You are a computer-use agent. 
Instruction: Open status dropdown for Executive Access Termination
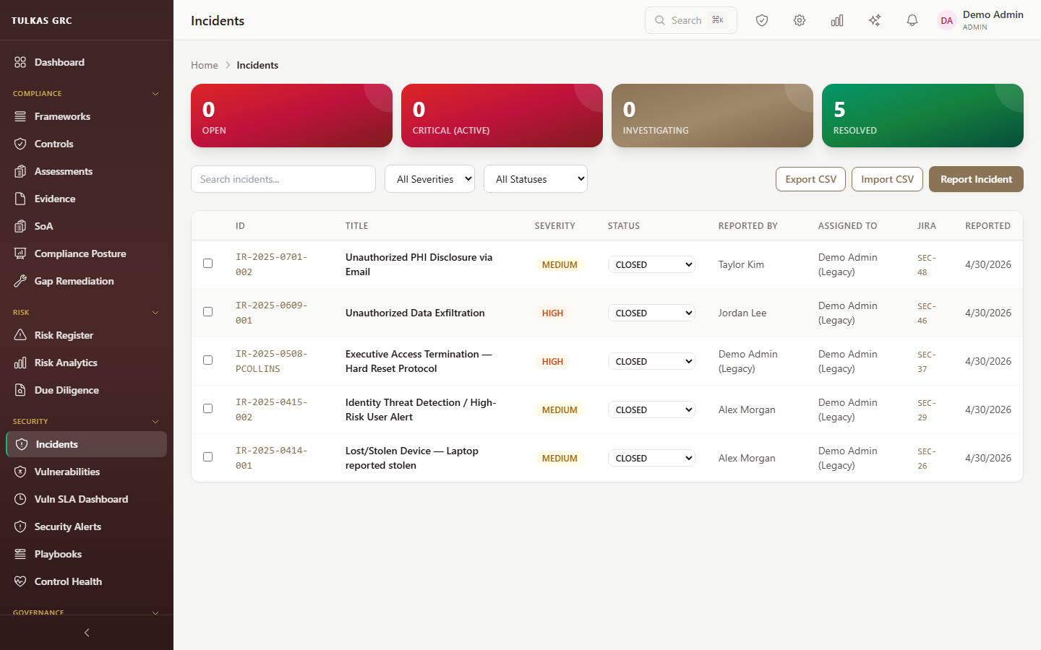(x=651, y=361)
